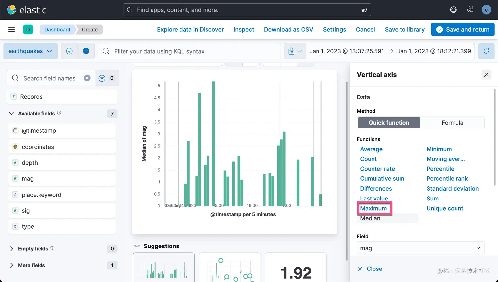This screenshot has width=498, height=282.
Task: Open the user avatar menu
Action: point(486,10)
